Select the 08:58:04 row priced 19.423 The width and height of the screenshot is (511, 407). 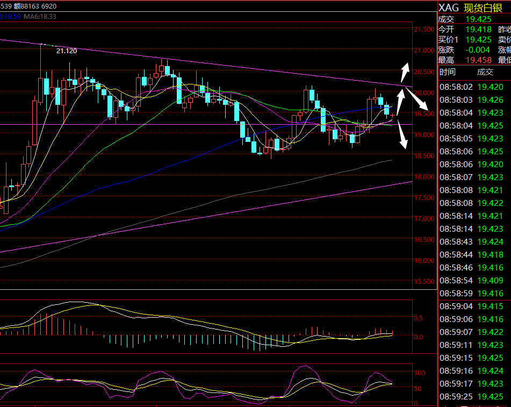click(x=471, y=113)
